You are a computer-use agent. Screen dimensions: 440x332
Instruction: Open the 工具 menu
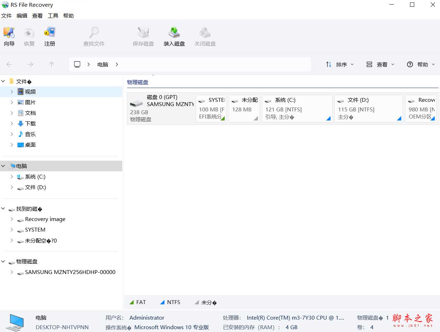[x=53, y=16]
